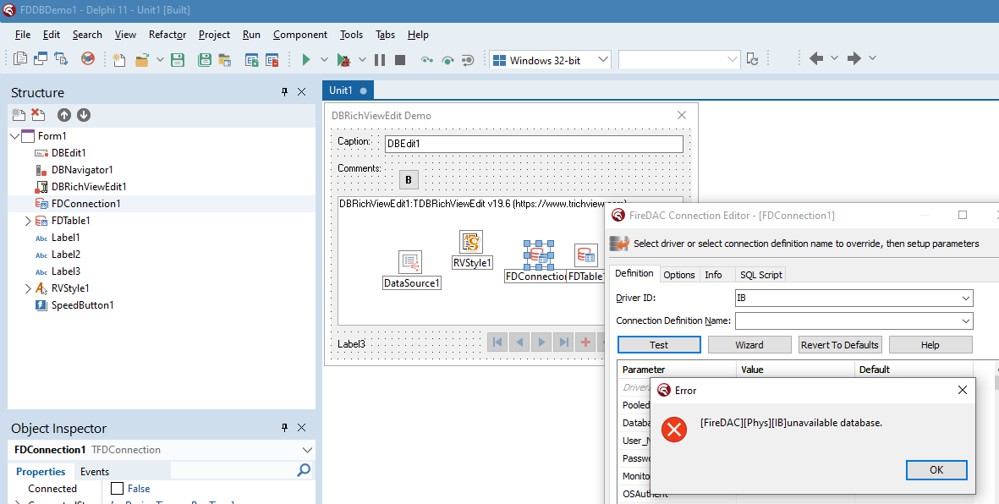Click the Move Up arrow in Structure panel
Screen dimensions: 999x504
click(x=64, y=115)
